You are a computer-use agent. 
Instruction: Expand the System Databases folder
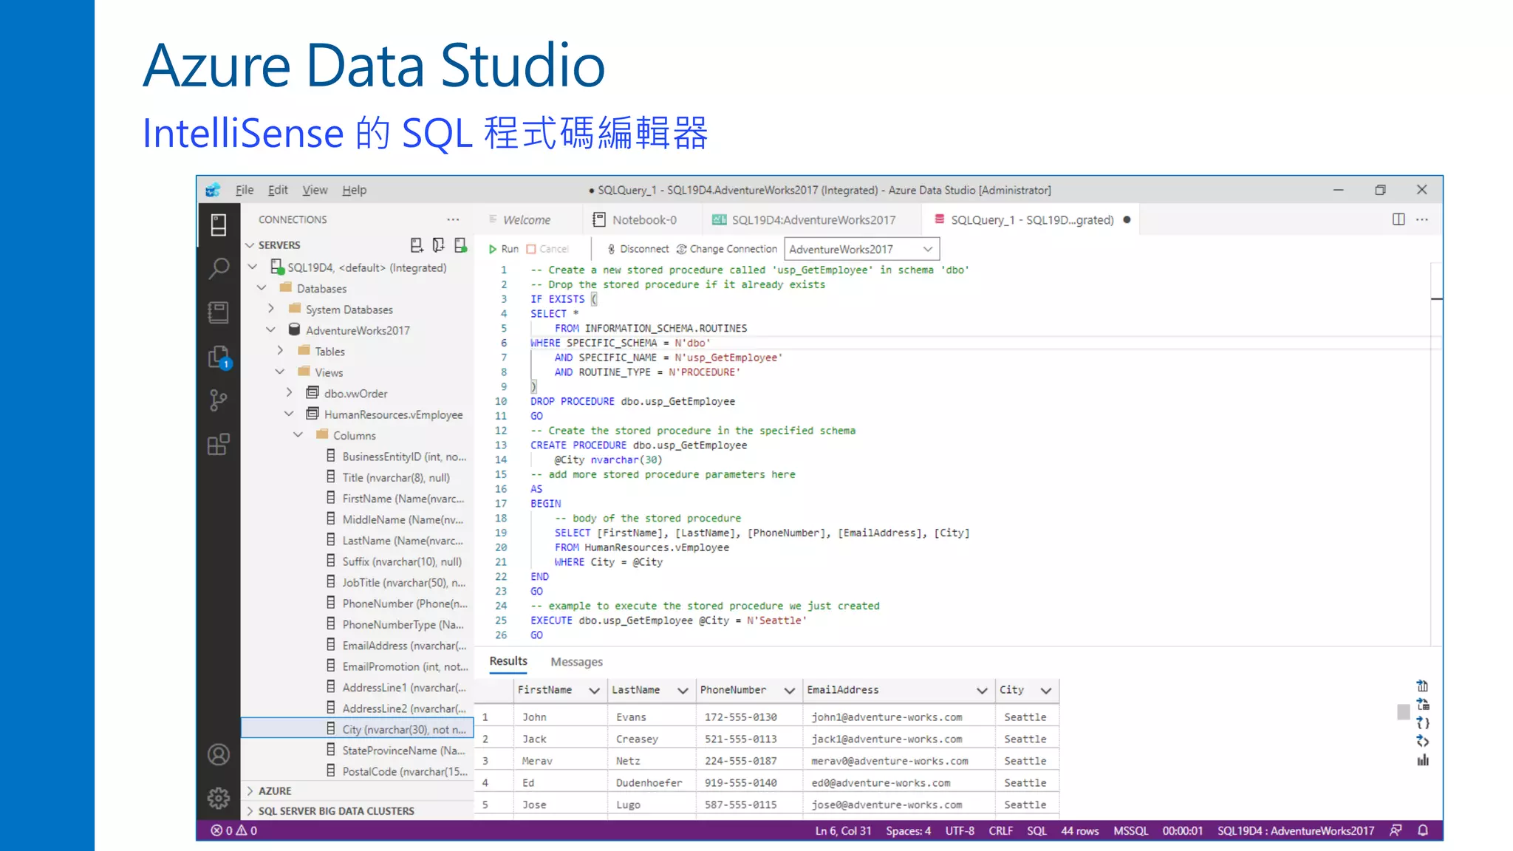pyautogui.click(x=270, y=308)
